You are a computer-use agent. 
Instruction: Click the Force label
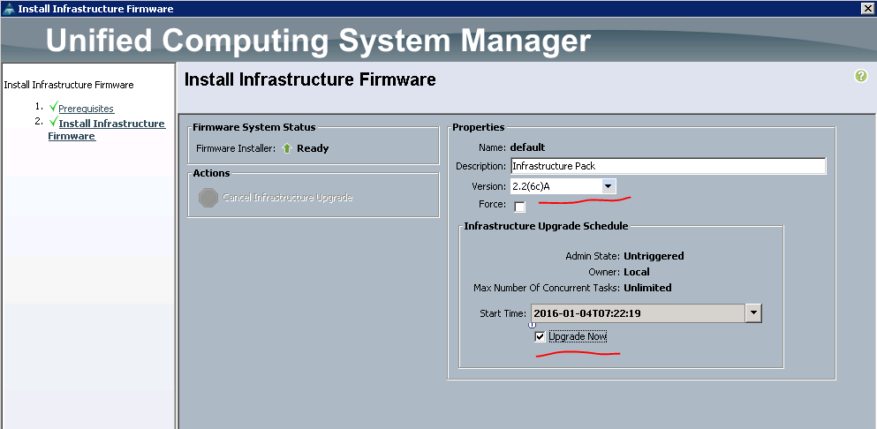[492, 204]
